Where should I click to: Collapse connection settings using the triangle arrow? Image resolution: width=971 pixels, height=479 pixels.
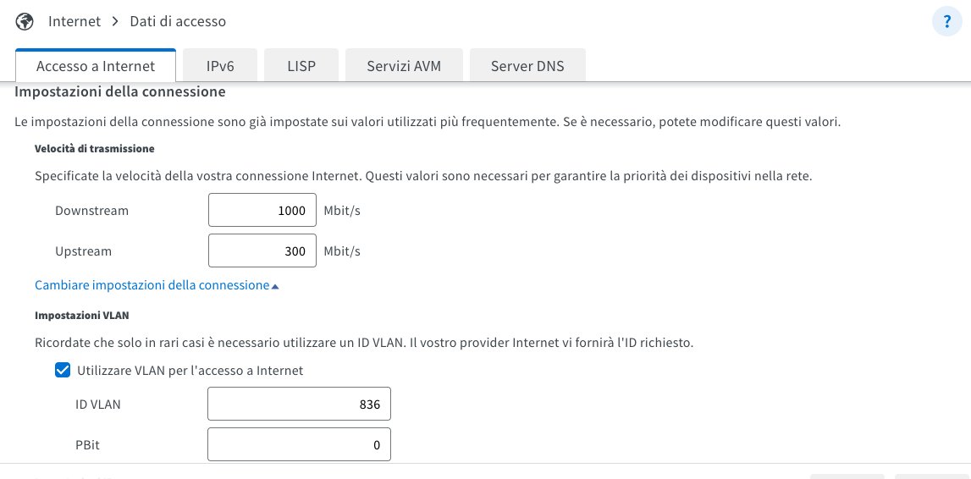[x=275, y=286]
